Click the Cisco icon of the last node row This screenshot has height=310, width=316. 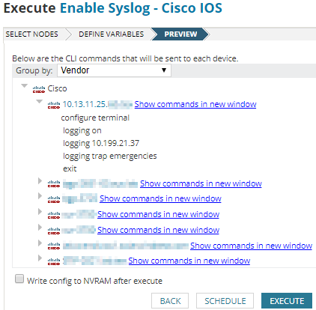pos(54,261)
